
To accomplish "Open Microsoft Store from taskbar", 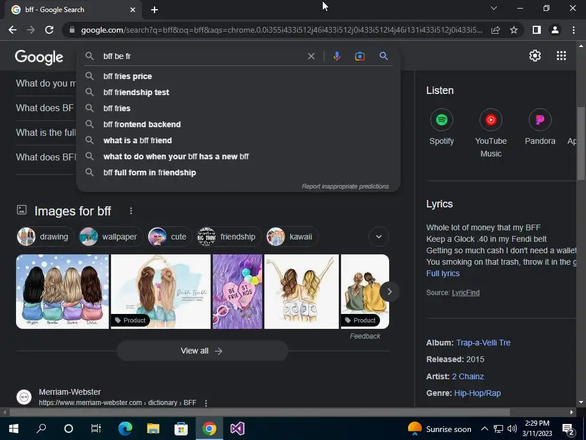I will pyautogui.click(x=181, y=429).
